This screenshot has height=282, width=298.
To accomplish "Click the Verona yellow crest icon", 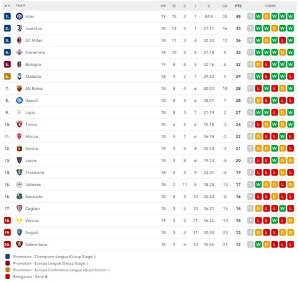I will [x=19, y=220].
